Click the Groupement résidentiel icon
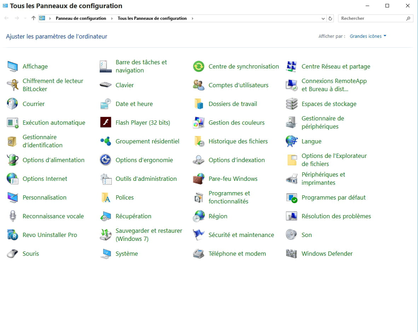418x332 pixels. [x=106, y=141]
